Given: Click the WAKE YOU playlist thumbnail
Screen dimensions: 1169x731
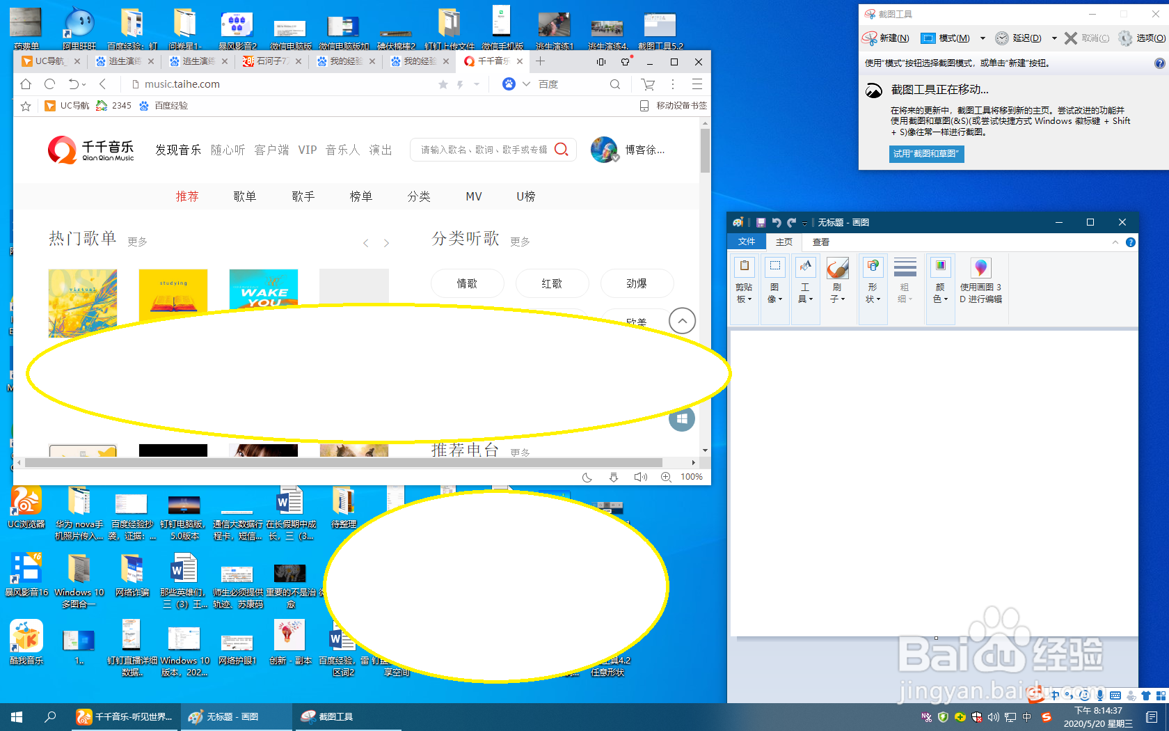Looking at the screenshot, I should point(264,288).
